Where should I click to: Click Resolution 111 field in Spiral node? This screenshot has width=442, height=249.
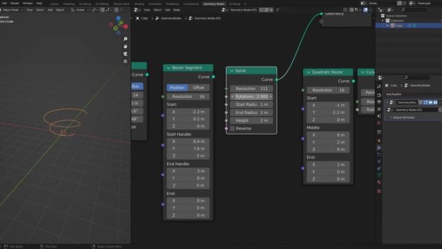click(x=251, y=89)
